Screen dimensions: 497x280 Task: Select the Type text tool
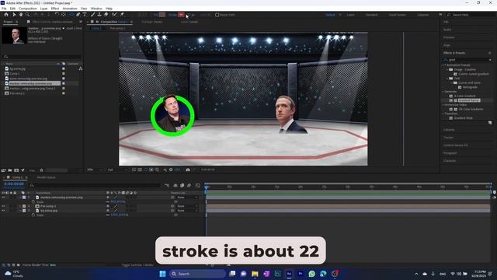(85, 15)
